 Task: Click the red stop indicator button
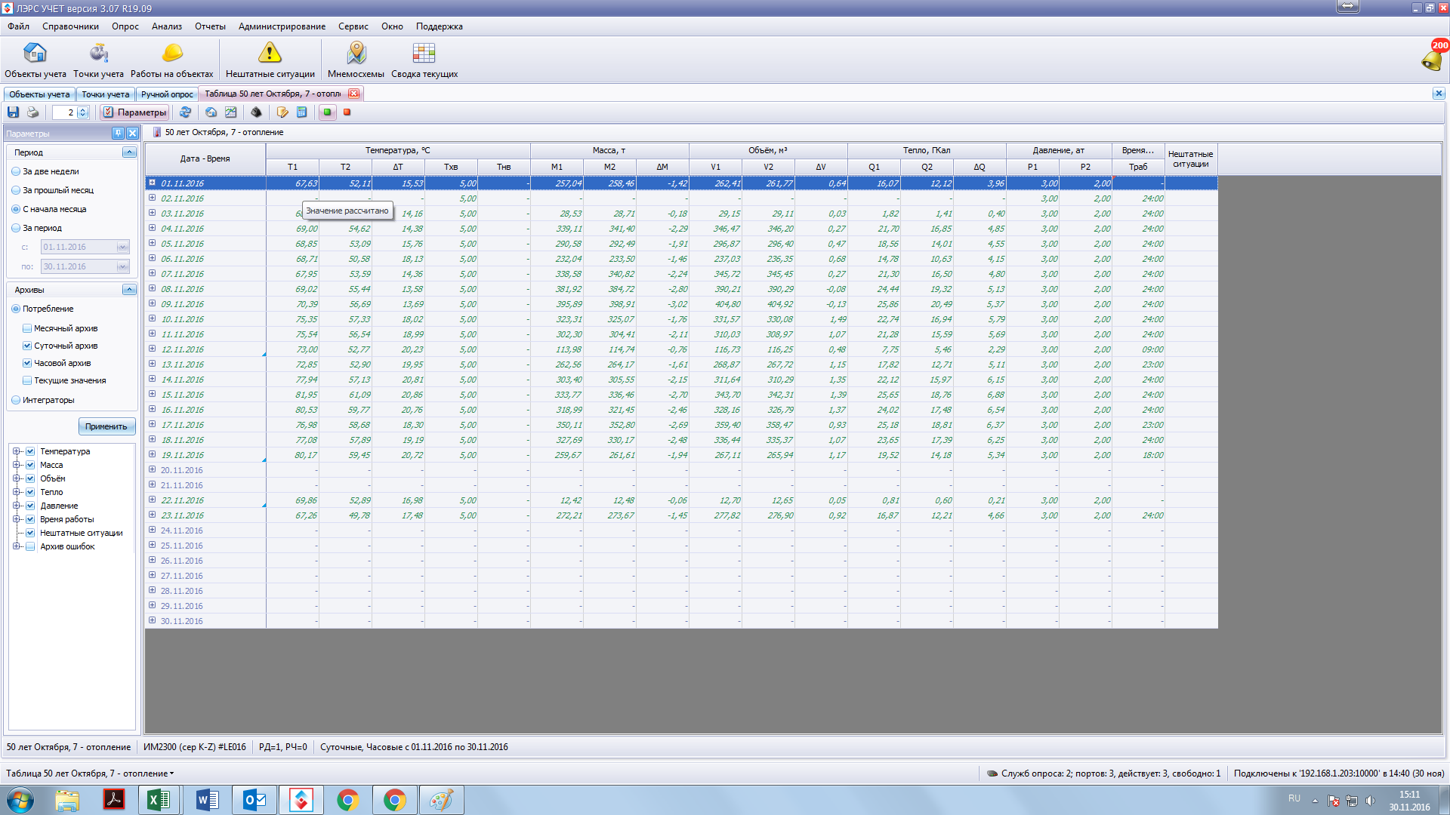[x=347, y=112]
